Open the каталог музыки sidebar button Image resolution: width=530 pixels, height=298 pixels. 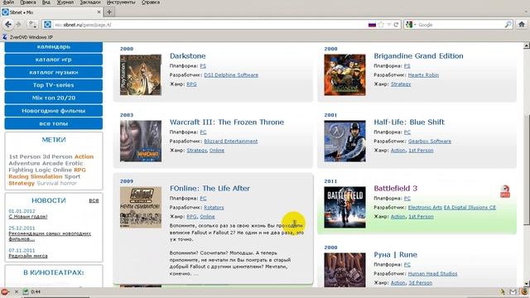[x=53, y=72]
